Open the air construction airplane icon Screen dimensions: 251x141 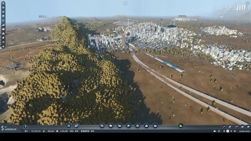(128, 126)
